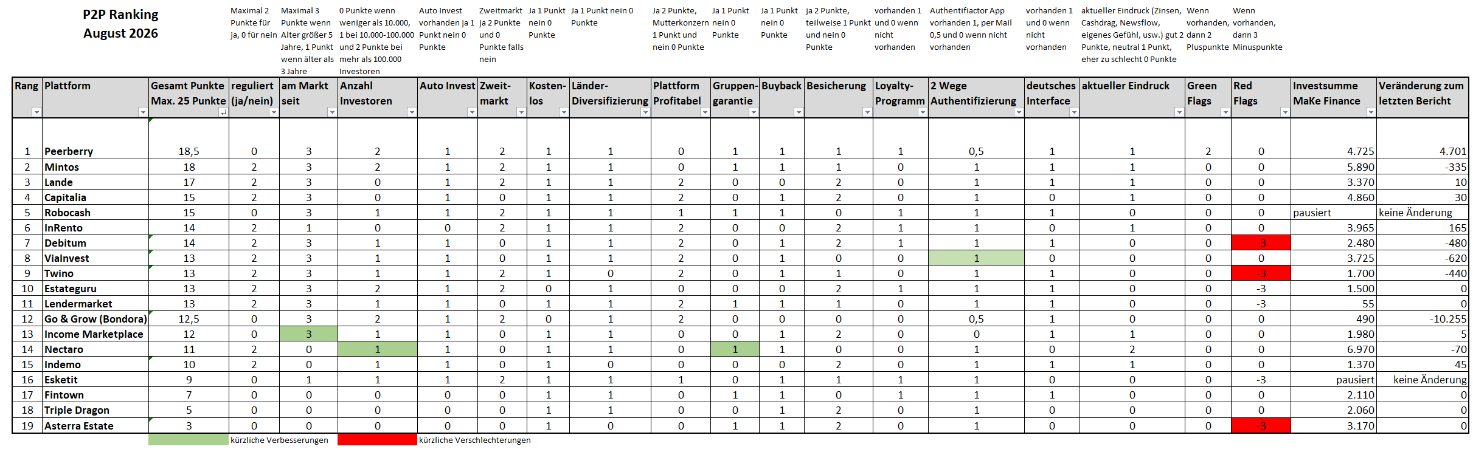Open the Rang column filter dropdown
The width and height of the screenshot is (1473, 452).
click(x=36, y=112)
